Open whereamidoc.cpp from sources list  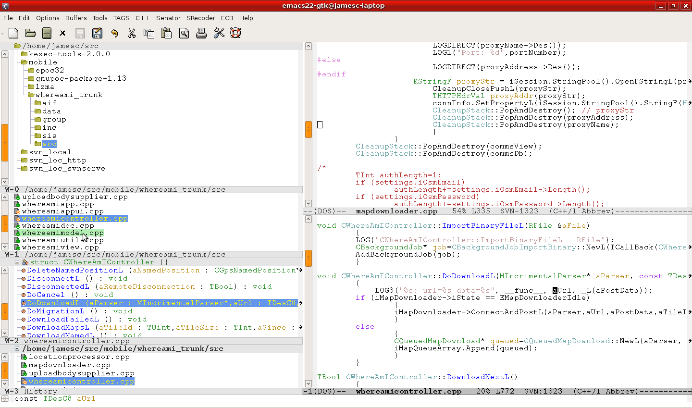(58, 225)
